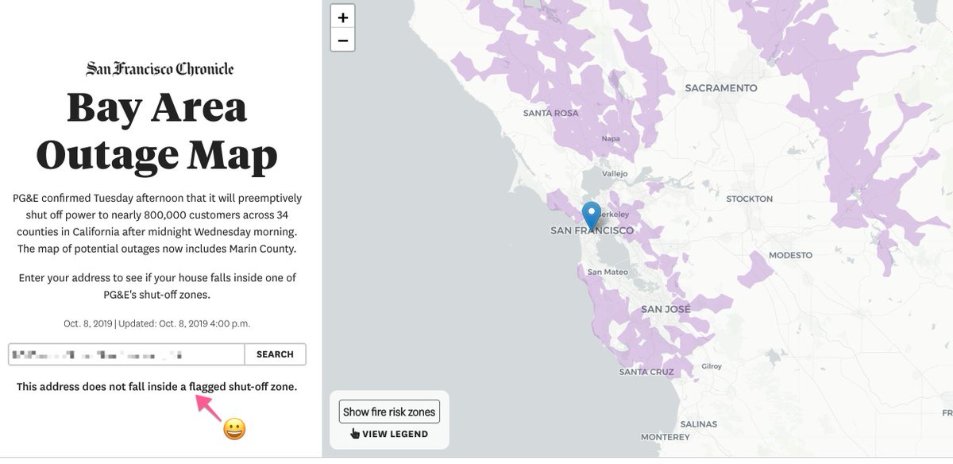The image size is (953, 464).
Task: Expand the View Legend panel
Action: pyautogui.click(x=389, y=434)
